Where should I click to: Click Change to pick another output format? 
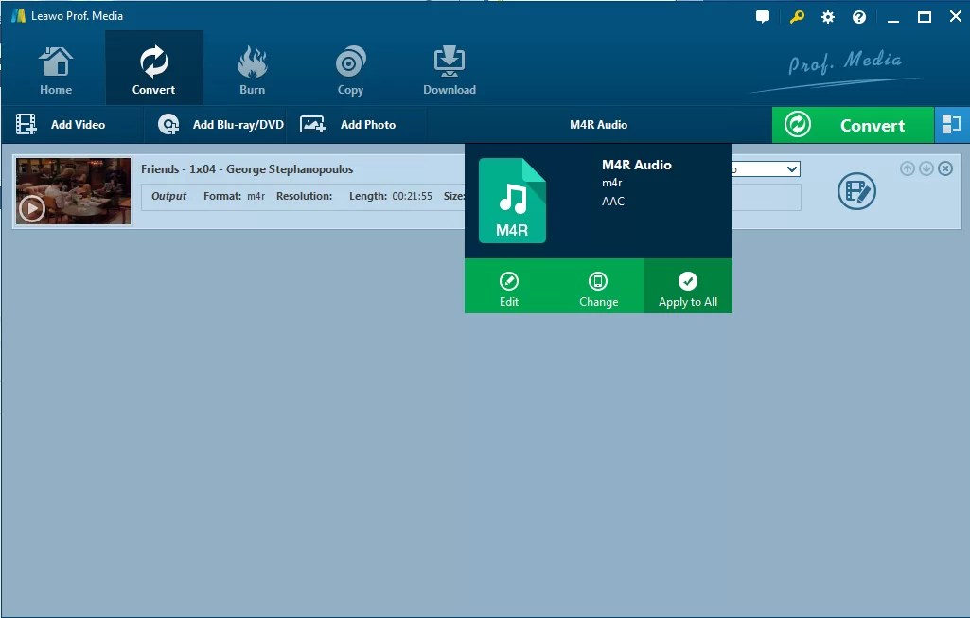[x=598, y=287]
